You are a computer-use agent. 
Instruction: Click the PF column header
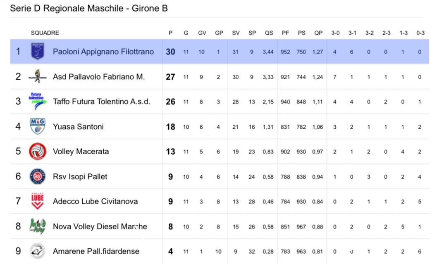[x=285, y=33]
